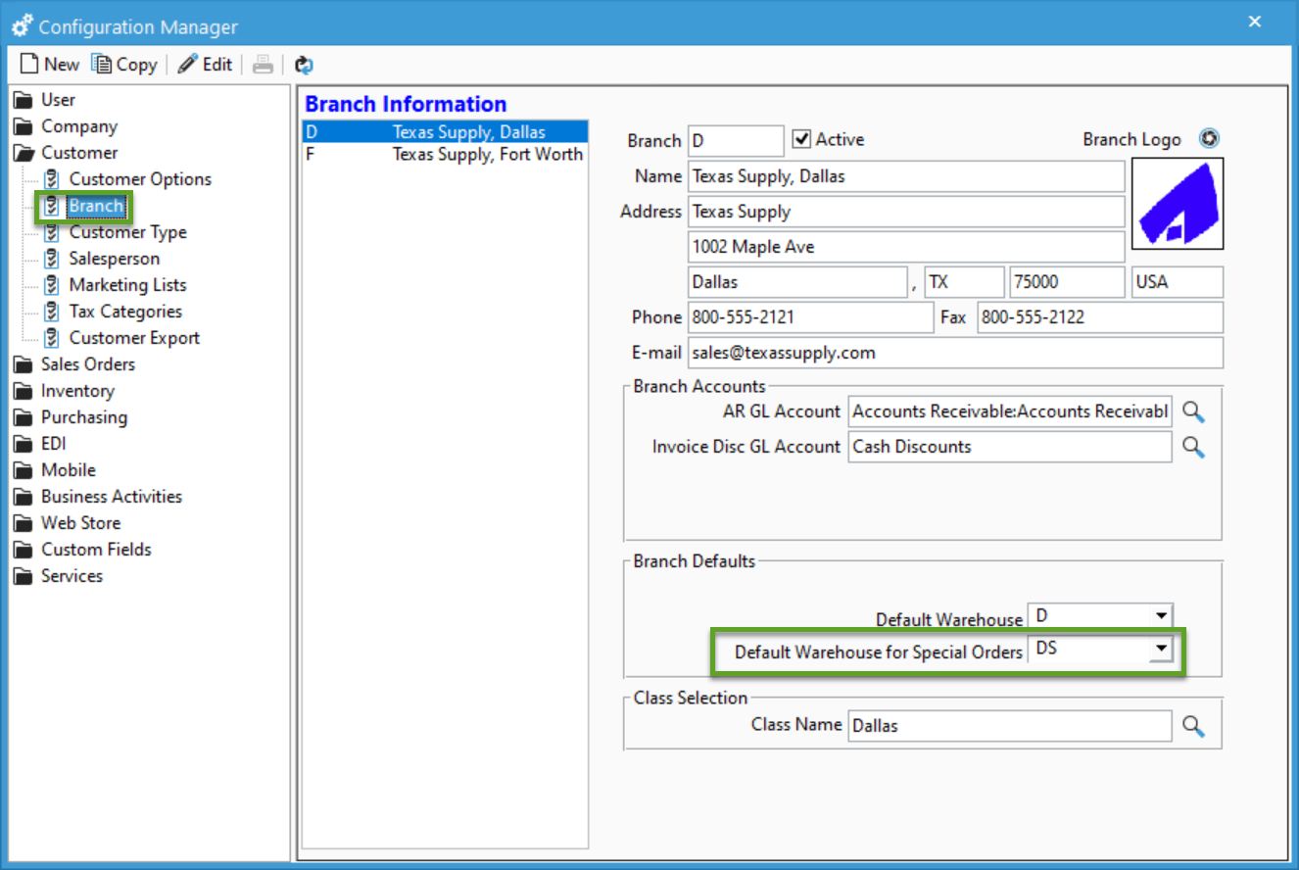The image size is (1299, 870).
Task: Click the Invoice Disc GL Account field
Action: click(x=1010, y=447)
